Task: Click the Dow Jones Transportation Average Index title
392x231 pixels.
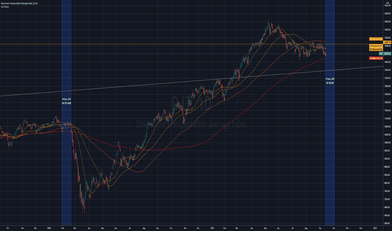Action: (19, 3)
